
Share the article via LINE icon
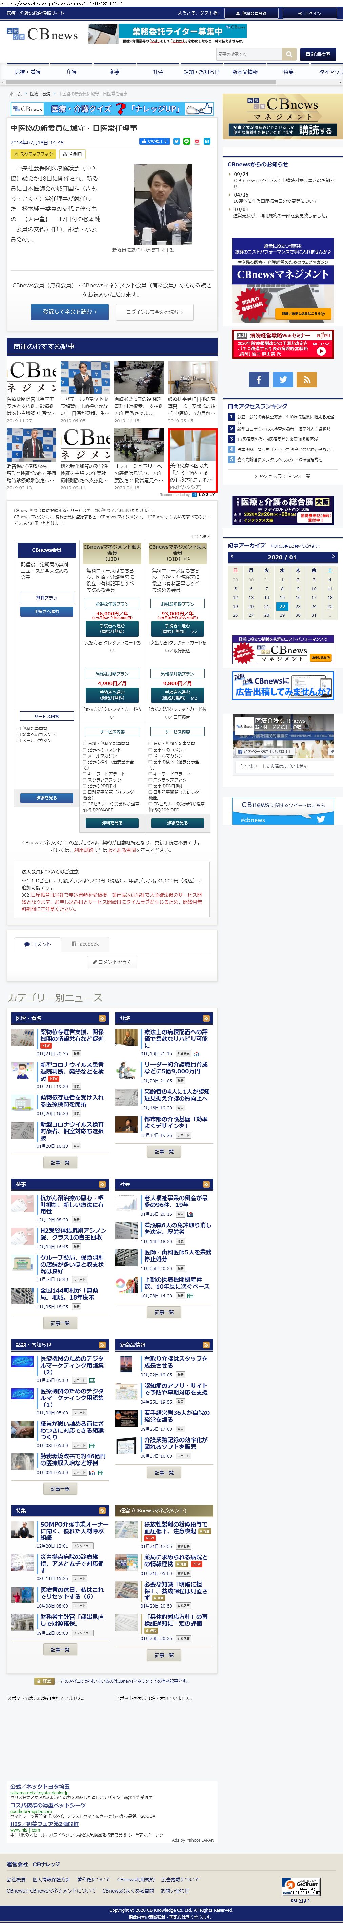(186, 141)
